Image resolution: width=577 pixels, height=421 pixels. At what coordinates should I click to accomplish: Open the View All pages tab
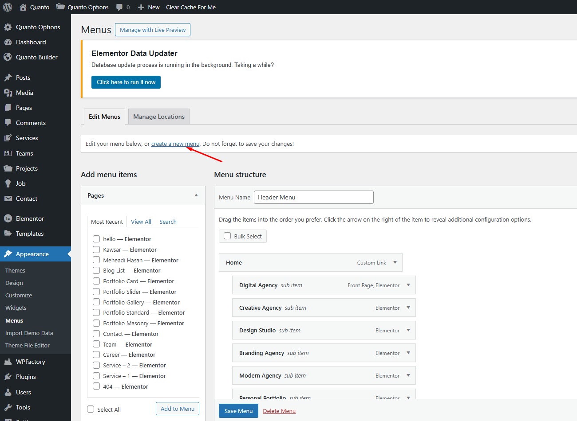point(141,222)
